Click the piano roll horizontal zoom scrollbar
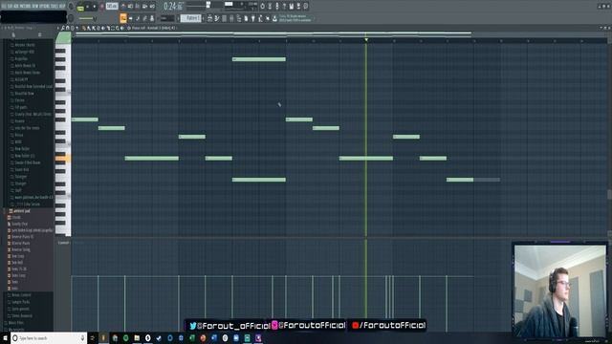 tap(273, 34)
